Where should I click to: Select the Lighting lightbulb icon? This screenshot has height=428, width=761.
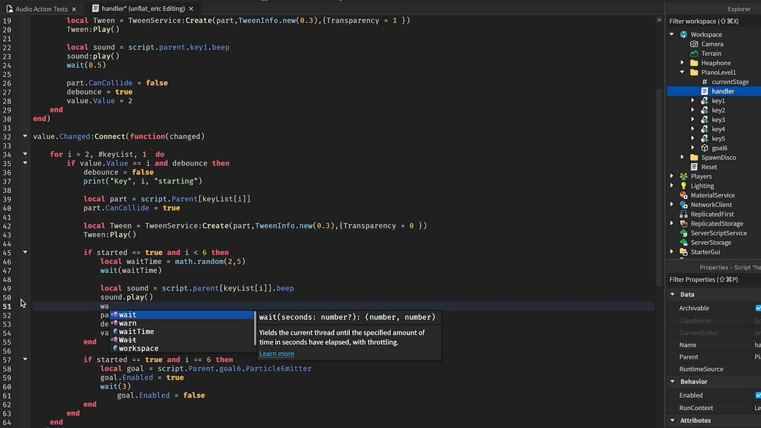[x=683, y=186]
